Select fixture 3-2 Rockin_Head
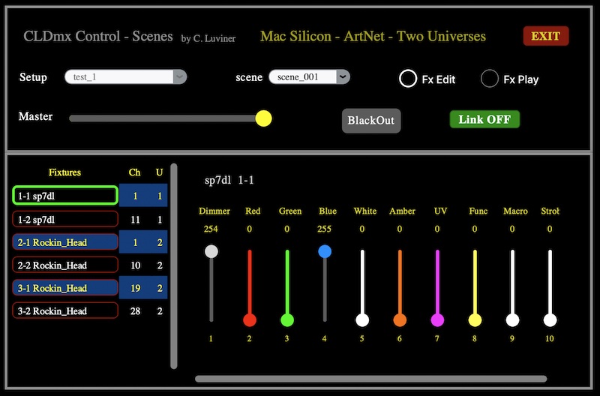Image resolution: width=600 pixels, height=396 pixels. 65,311
